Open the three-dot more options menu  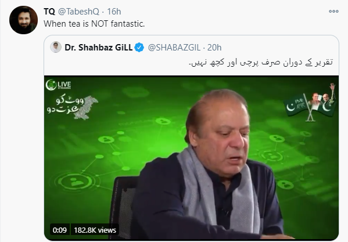(333, 11)
